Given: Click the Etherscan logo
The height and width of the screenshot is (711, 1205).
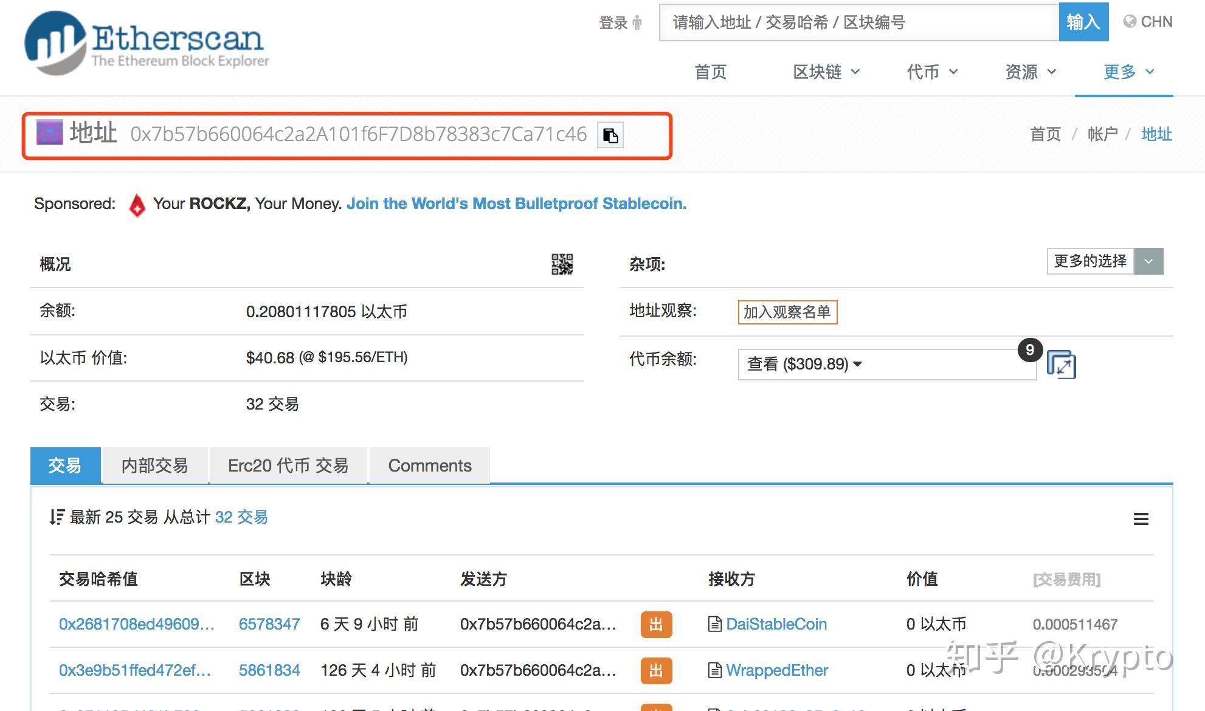Looking at the screenshot, I should [146, 44].
